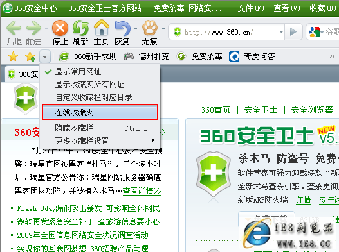Open 360新手求助 bookmark

[x=88, y=56]
